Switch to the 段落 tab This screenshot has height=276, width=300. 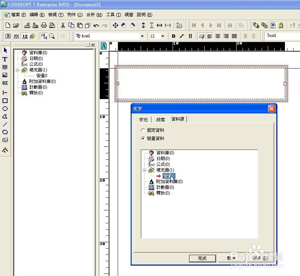coord(160,120)
